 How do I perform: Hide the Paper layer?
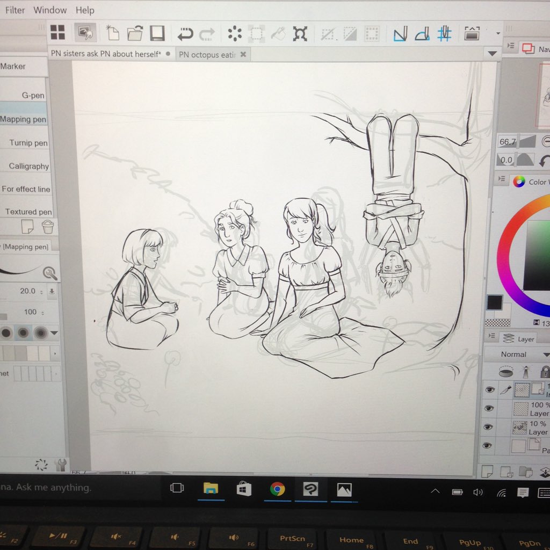click(487, 445)
